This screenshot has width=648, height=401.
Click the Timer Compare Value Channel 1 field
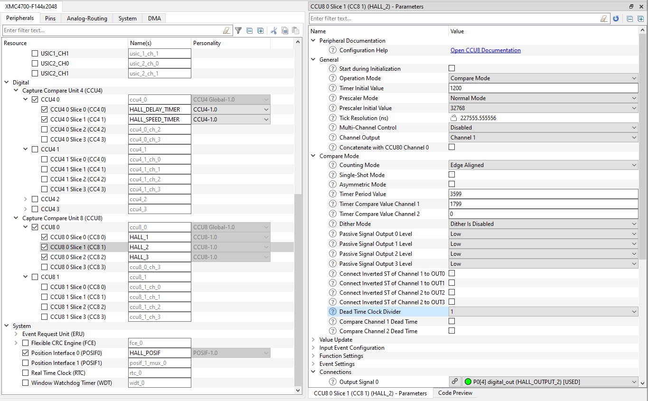(x=544, y=204)
